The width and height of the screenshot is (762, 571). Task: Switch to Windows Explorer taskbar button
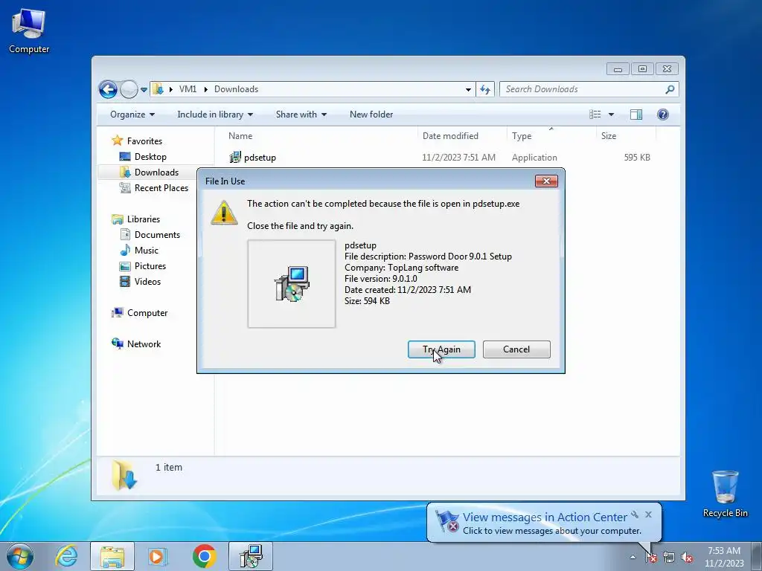pyautogui.click(x=112, y=556)
